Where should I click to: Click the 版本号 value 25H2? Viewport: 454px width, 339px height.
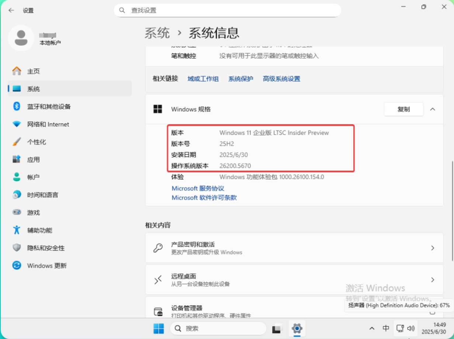click(x=227, y=144)
